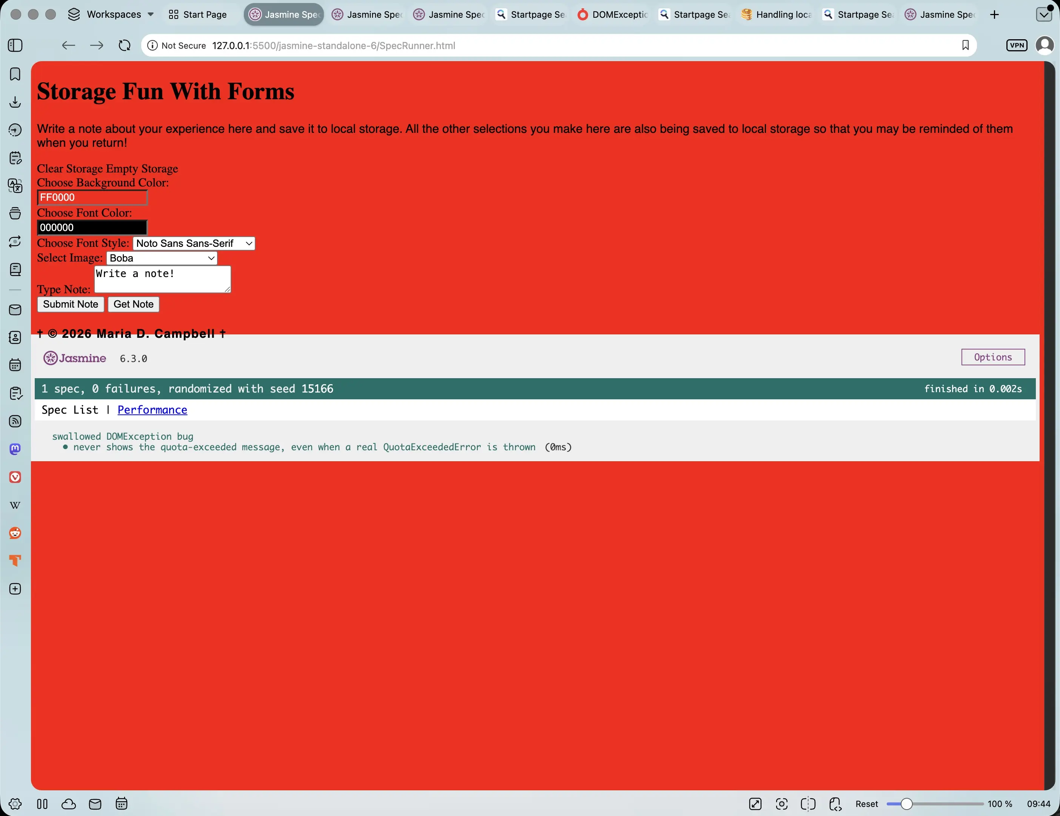Toggle tab tiling icon in status bar

808,804
